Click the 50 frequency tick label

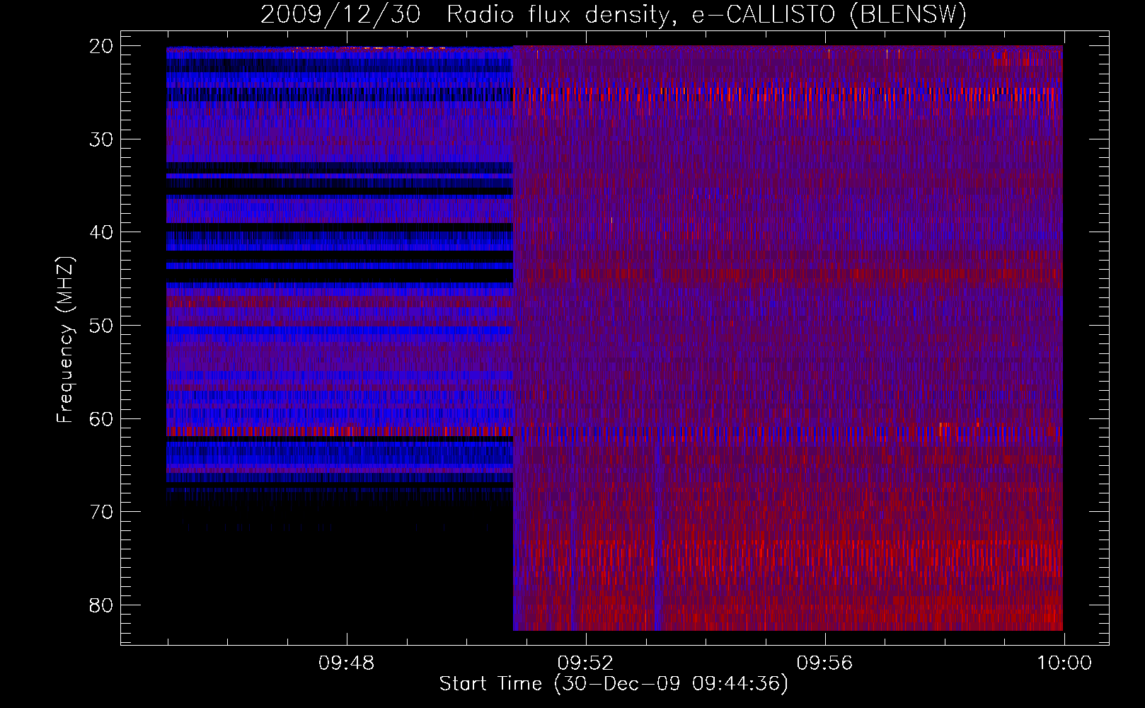(x=101, y=326)
